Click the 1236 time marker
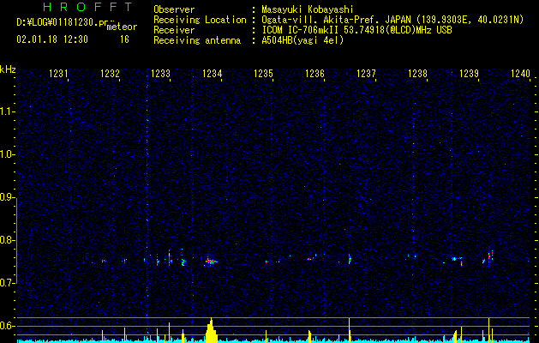Image resolution: width=539 pixels, height=343 pixels. (x=314, y=74)
